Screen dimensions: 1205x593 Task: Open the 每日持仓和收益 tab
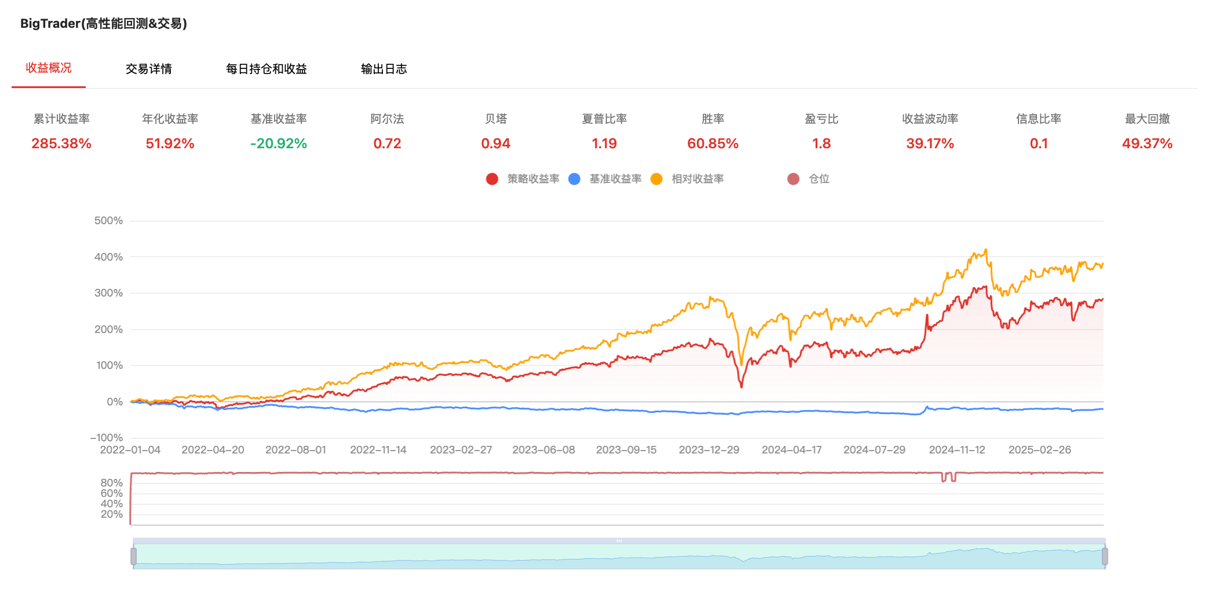(266, 69)
